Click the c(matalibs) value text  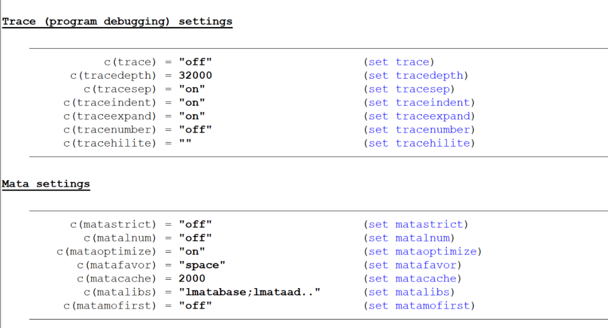click(249, 292)
